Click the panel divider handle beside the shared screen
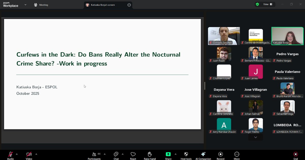 pyautogui.click(x=205, y=86)
